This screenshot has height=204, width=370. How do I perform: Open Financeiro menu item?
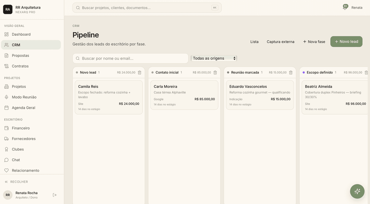(x=31, y=128)
